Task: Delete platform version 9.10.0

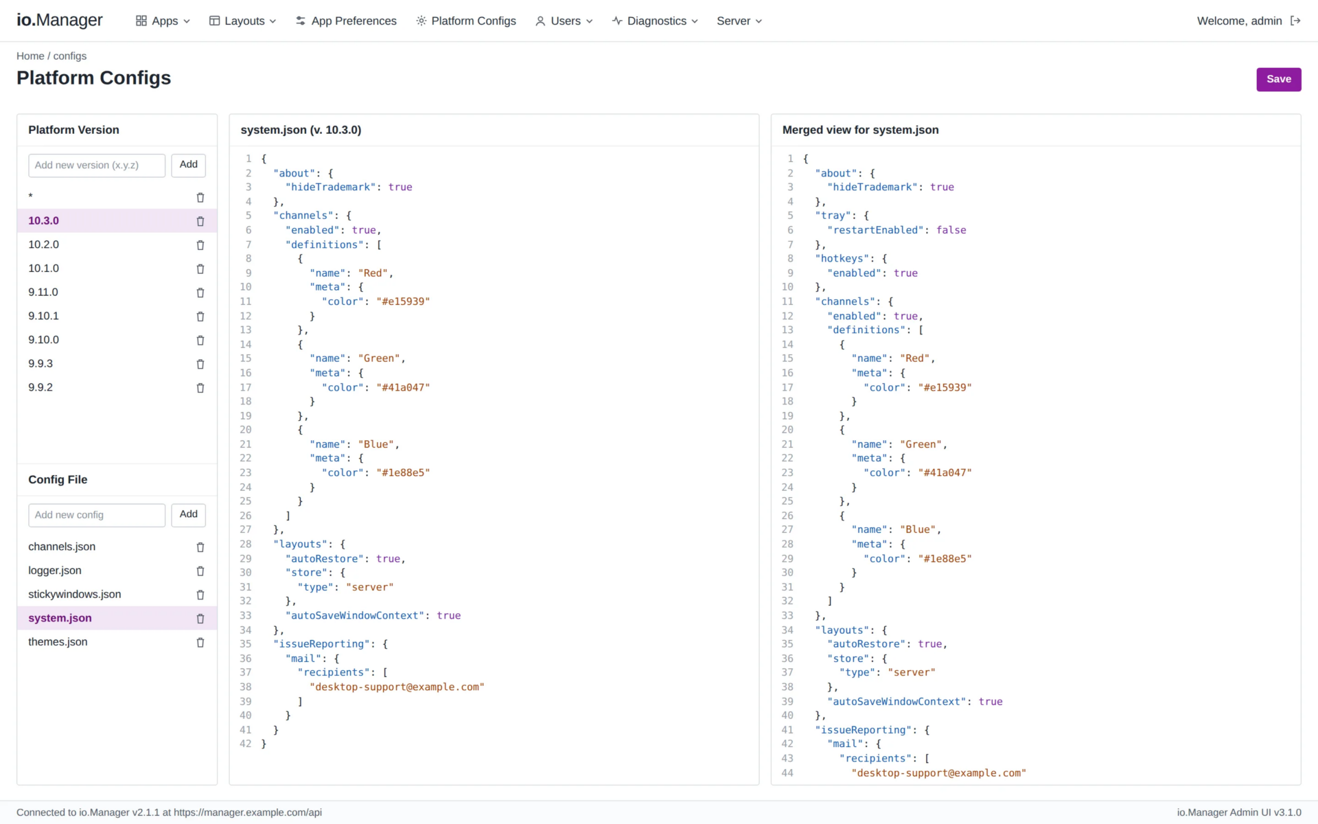Action: [x=200, y=341]
